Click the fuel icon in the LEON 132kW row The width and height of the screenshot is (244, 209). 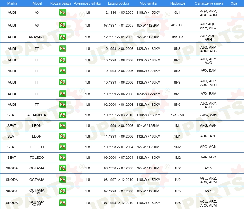point(62,136)
